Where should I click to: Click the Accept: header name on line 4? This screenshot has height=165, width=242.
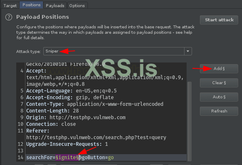pyautogui.click(x=36, y=71)
